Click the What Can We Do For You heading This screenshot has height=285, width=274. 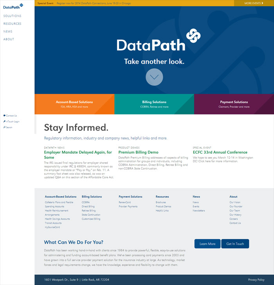(x=74, y=242)
